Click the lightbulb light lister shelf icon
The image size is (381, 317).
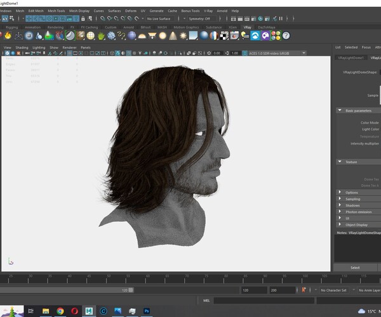tap(245, 36)
